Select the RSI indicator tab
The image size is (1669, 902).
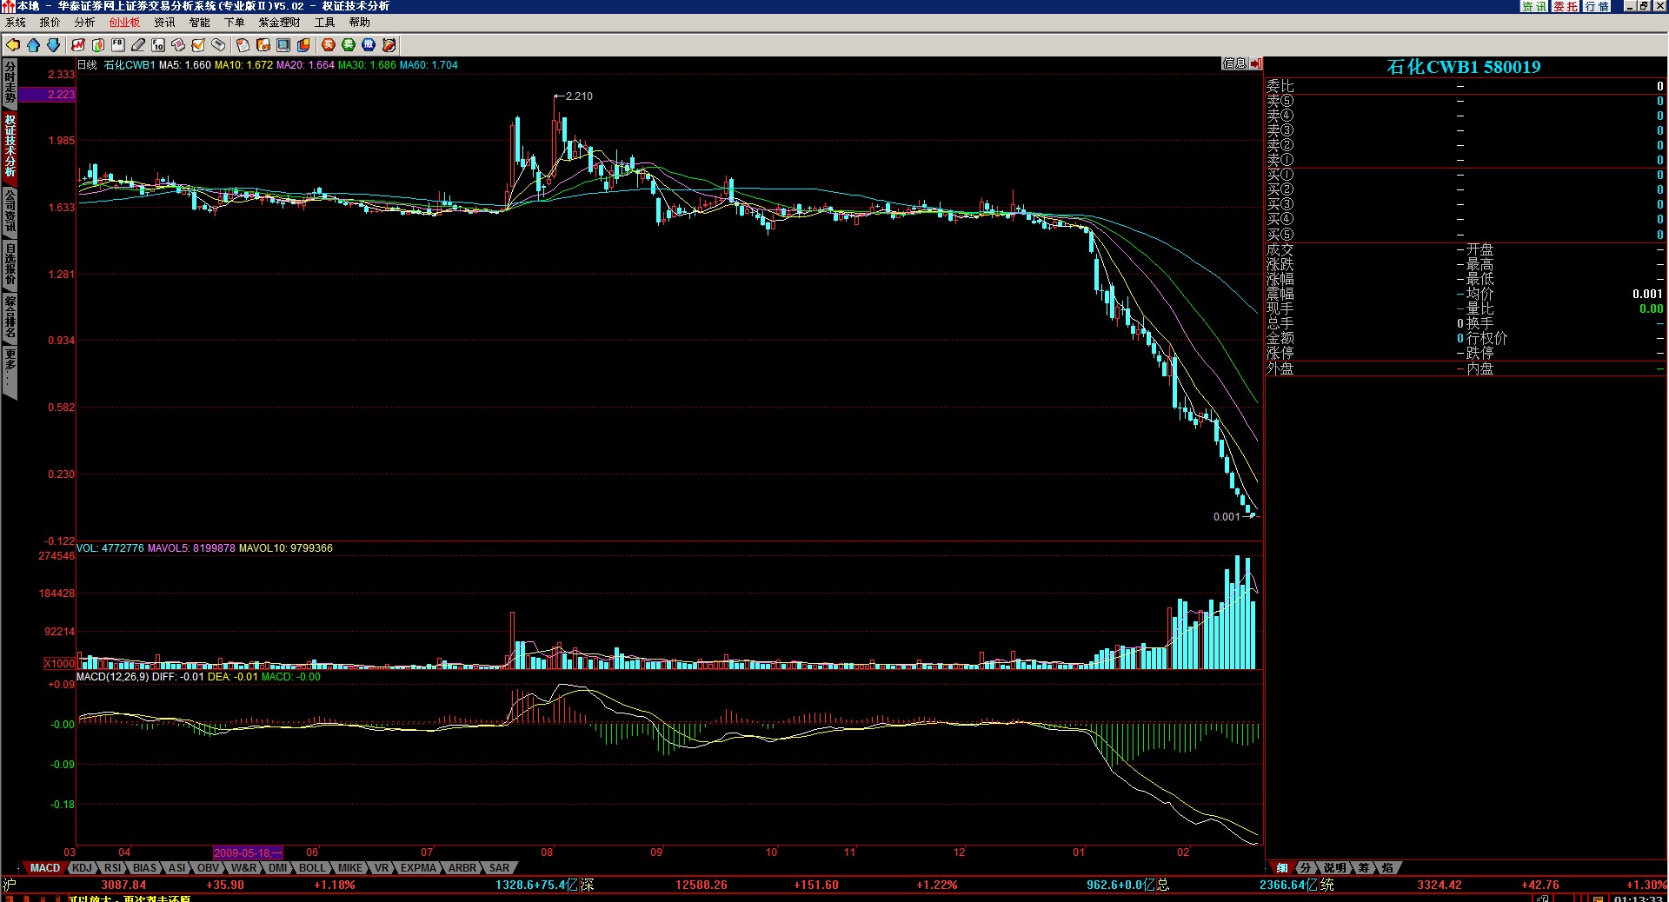113,868
